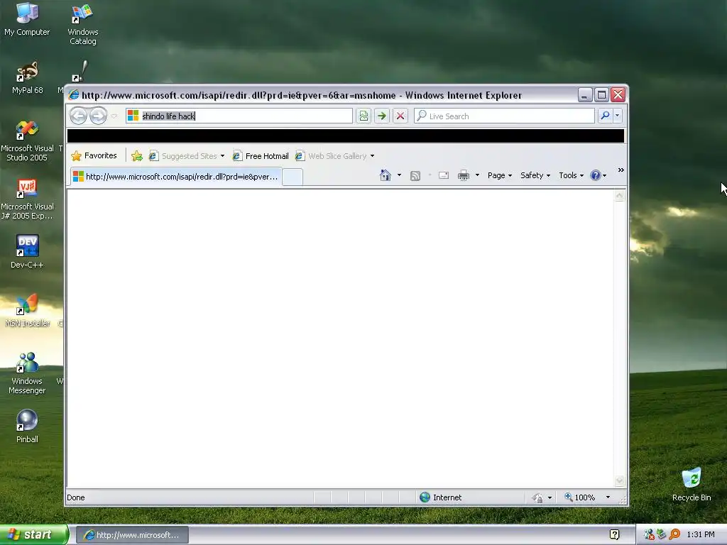This screenshot has height=545, width=727.
Task: Click the Internet zone status indicator
Action: click(440, 497)
